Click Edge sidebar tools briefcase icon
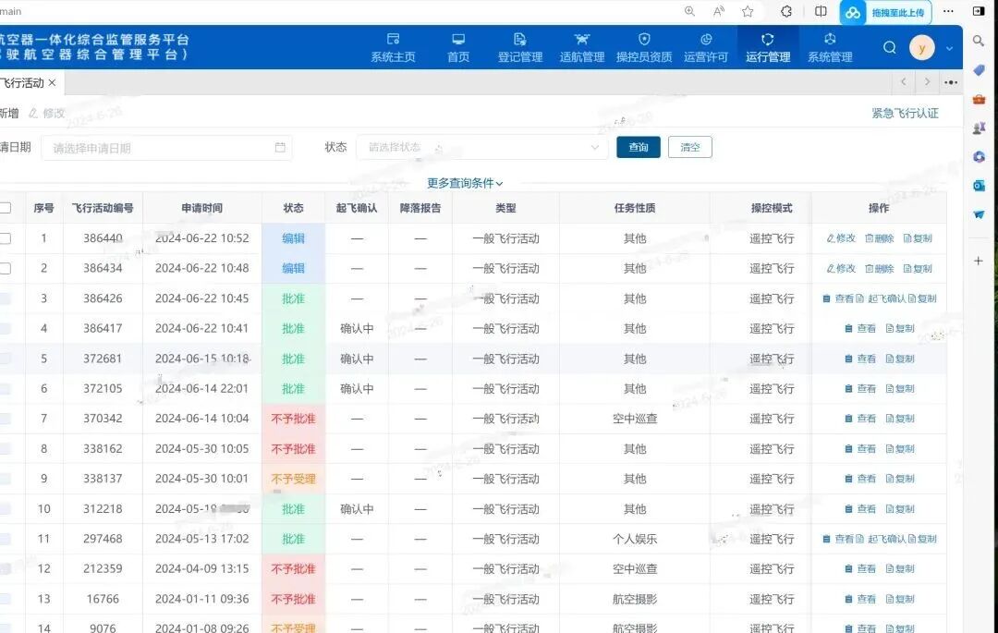This screenshot has height=633, width=998. tap(979, 99)
